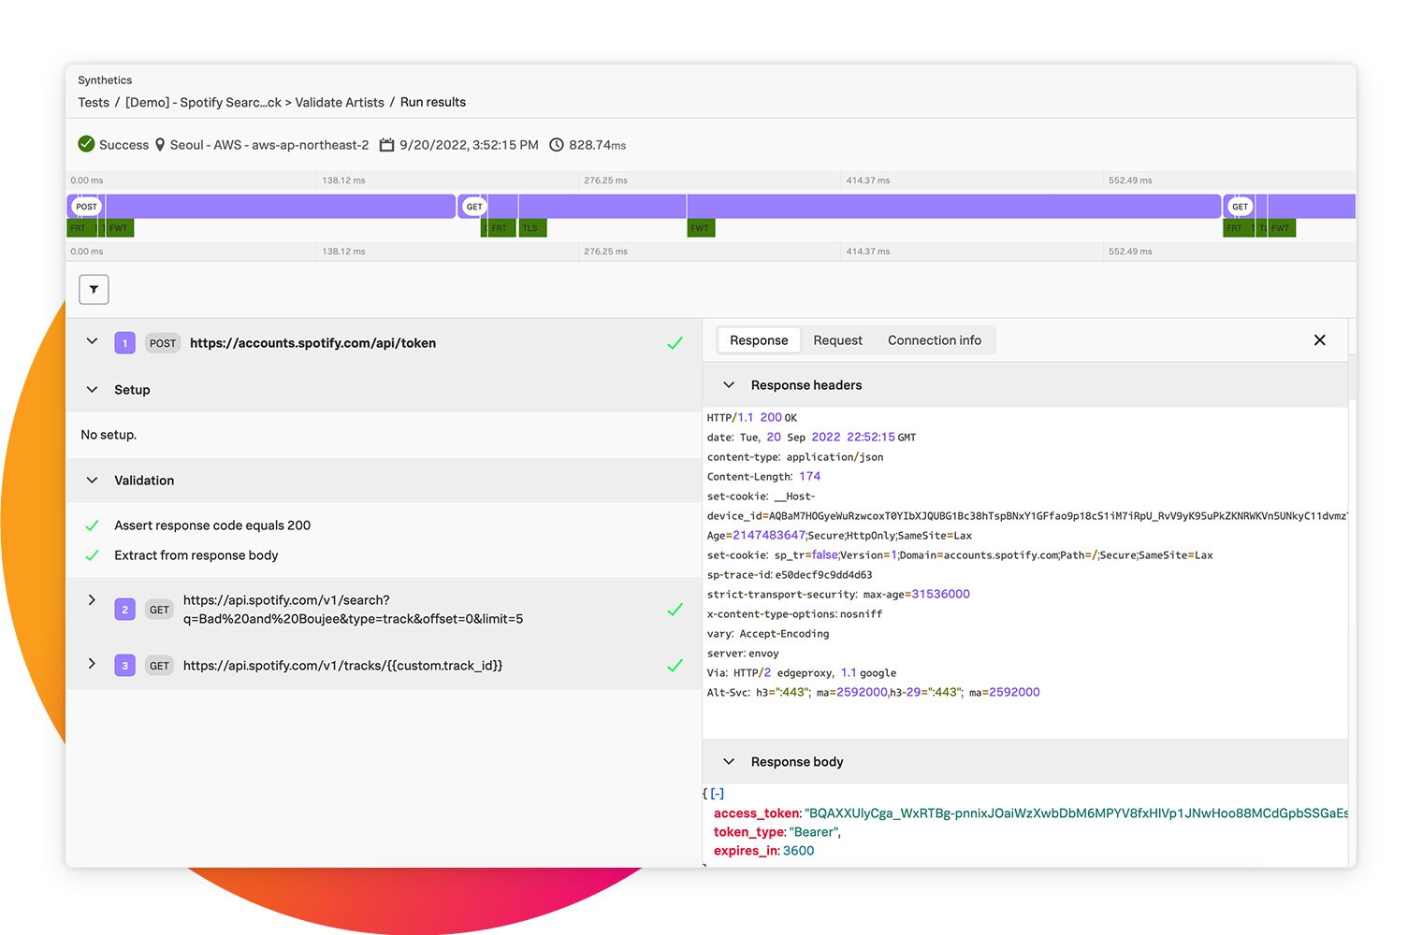Go to Tests in the breadcrumb

[x=94, y=102]
